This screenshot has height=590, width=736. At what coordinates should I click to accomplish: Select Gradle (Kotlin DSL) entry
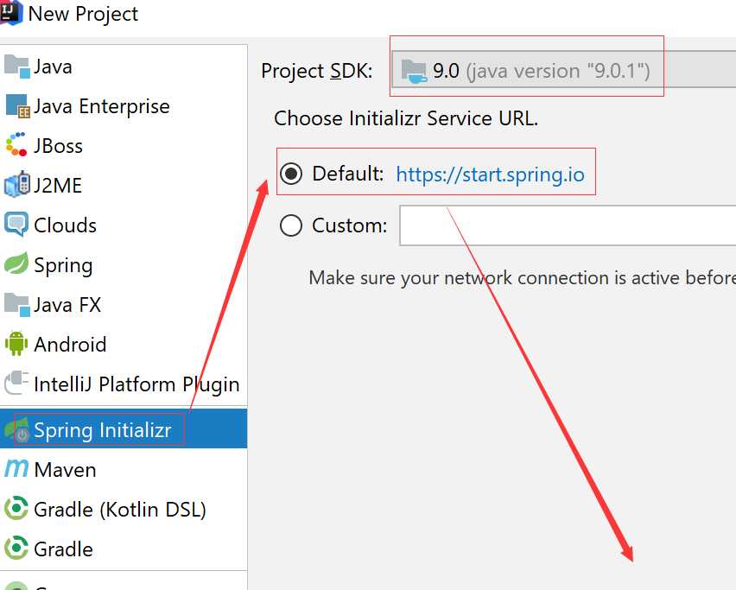coord(120,510)
